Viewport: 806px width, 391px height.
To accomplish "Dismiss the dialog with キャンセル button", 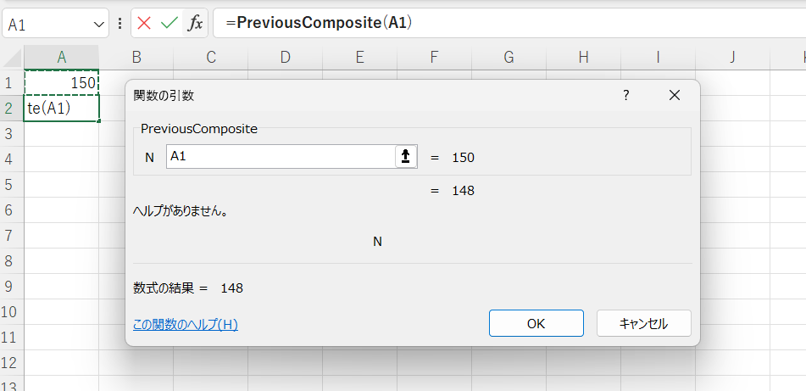I will pos(643,323).
